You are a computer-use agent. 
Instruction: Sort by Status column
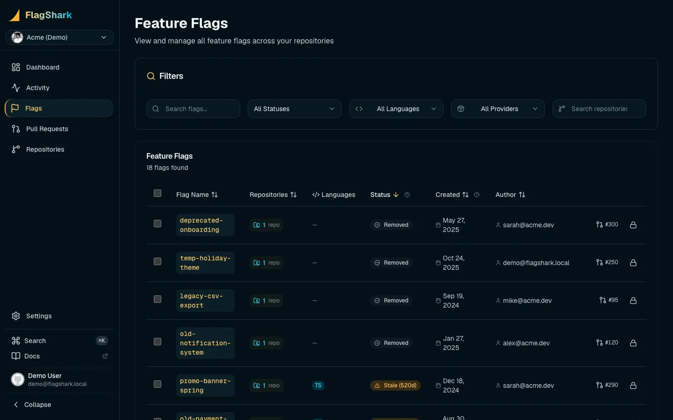384,195
